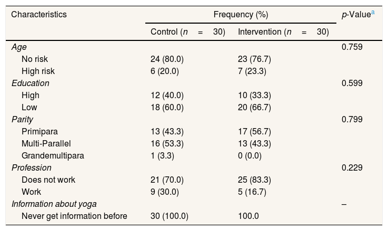Viewport: 388px width, 231px height.
Task: Select the p-value 0.799 cell
Action: coord(352,119)
